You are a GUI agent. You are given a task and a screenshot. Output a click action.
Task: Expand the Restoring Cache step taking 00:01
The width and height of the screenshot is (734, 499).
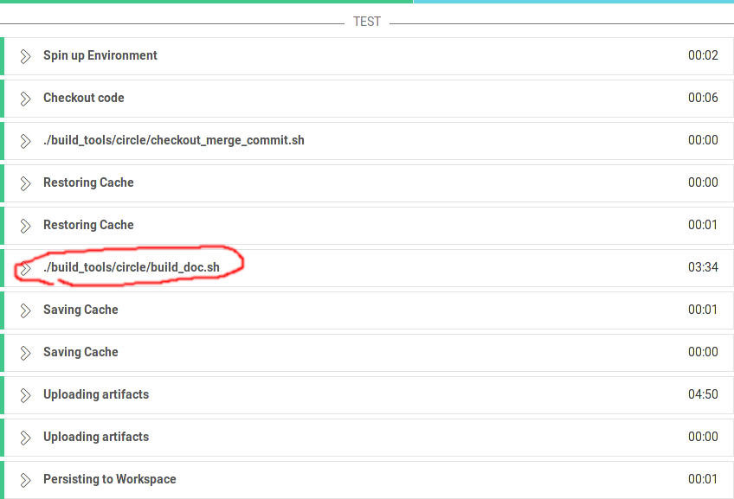coord(25,226)
